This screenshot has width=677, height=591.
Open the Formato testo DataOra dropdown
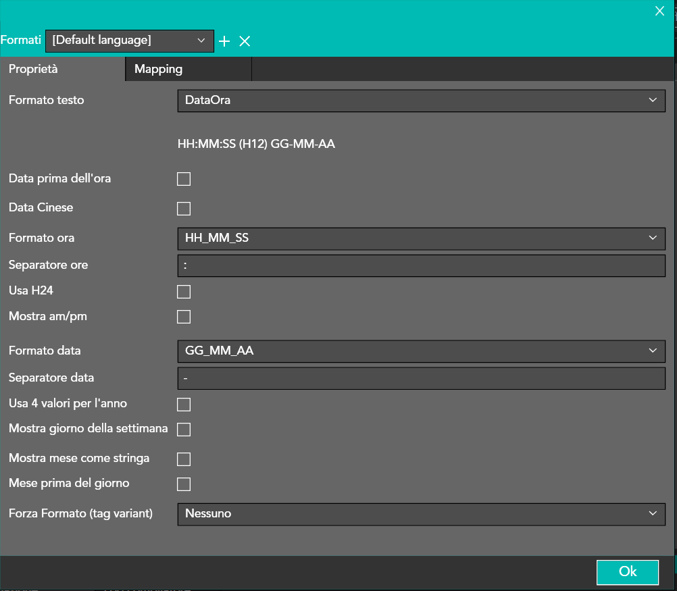(x=422, y=101)
